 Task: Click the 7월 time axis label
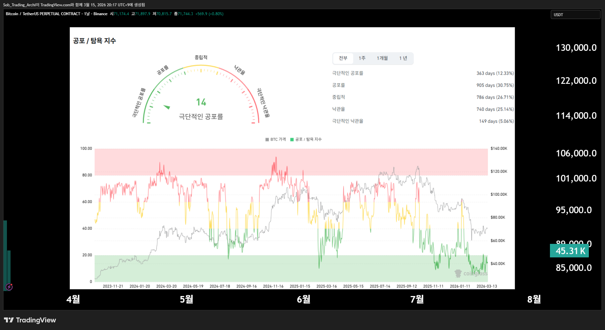pos(417,299)
